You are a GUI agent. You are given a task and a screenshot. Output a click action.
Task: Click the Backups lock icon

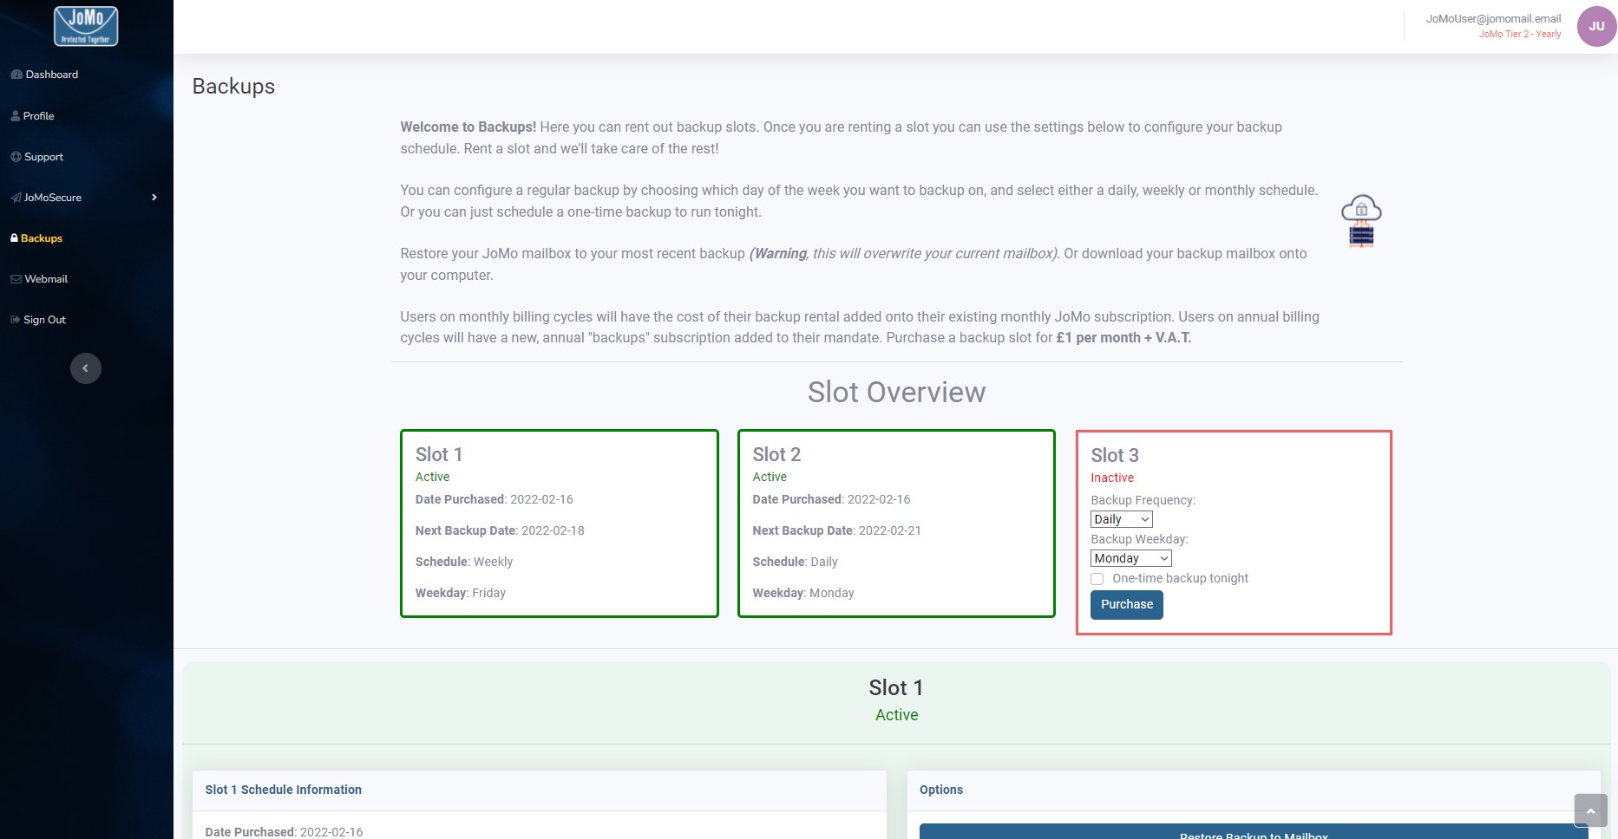14,237
